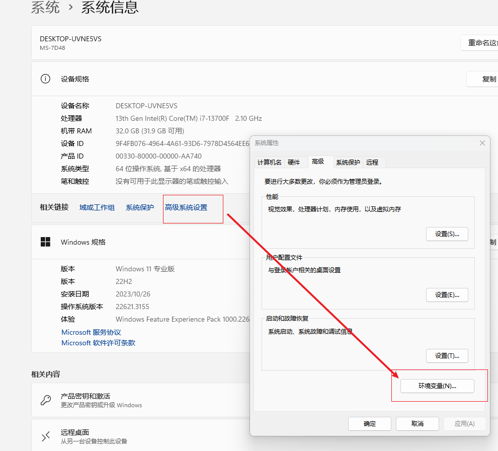Open the 系统保护 tab in 系统属性
The image size is (498, 451).
click(348, 163)
